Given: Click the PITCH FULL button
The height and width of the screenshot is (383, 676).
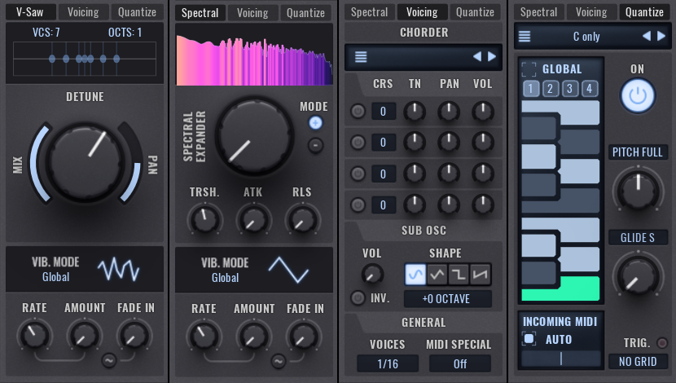Looking at the screenshot, I should (x=638, y=152).
